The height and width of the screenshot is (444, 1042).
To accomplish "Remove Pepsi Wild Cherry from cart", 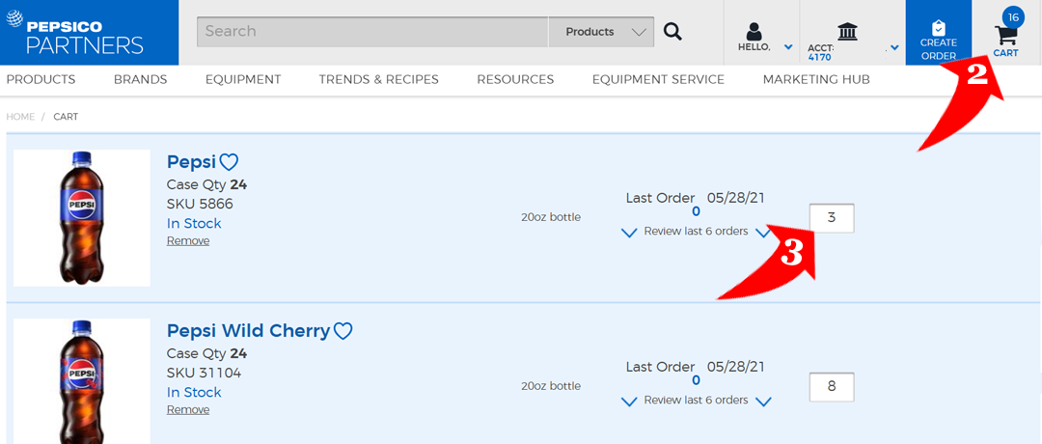I will coord(188,410).
